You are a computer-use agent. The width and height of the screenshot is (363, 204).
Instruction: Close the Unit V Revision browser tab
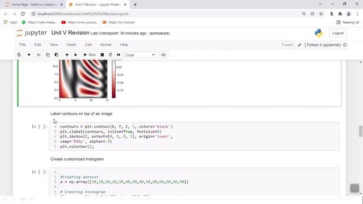tap(125, 5)
